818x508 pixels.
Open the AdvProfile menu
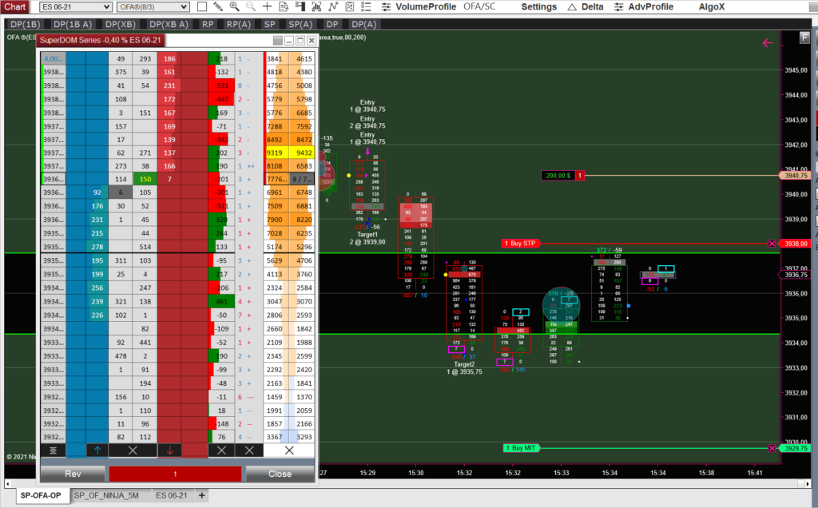point(650,6)
